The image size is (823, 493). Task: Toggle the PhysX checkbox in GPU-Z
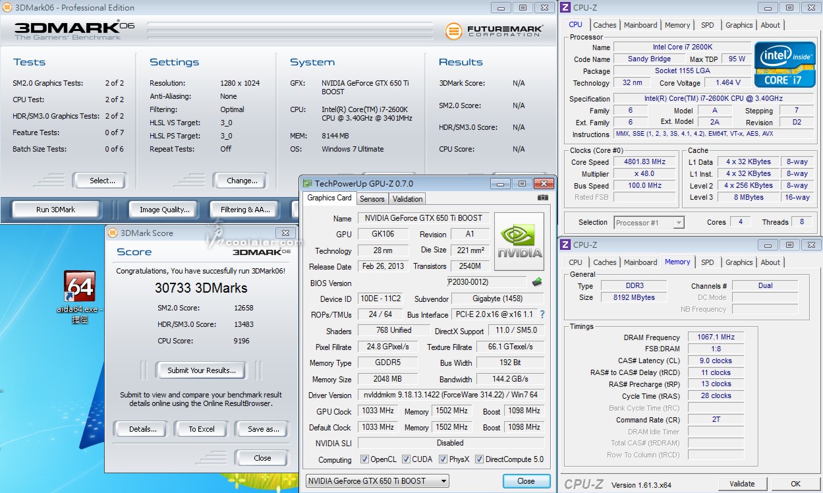tap(443, 459)
